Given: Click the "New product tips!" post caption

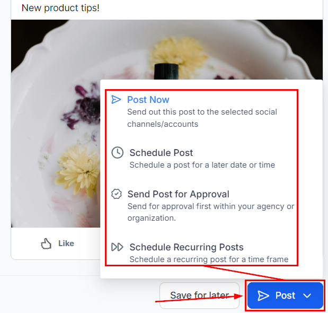Looking at the screenshot, I should pyautogui.click(x=60, y=8).
